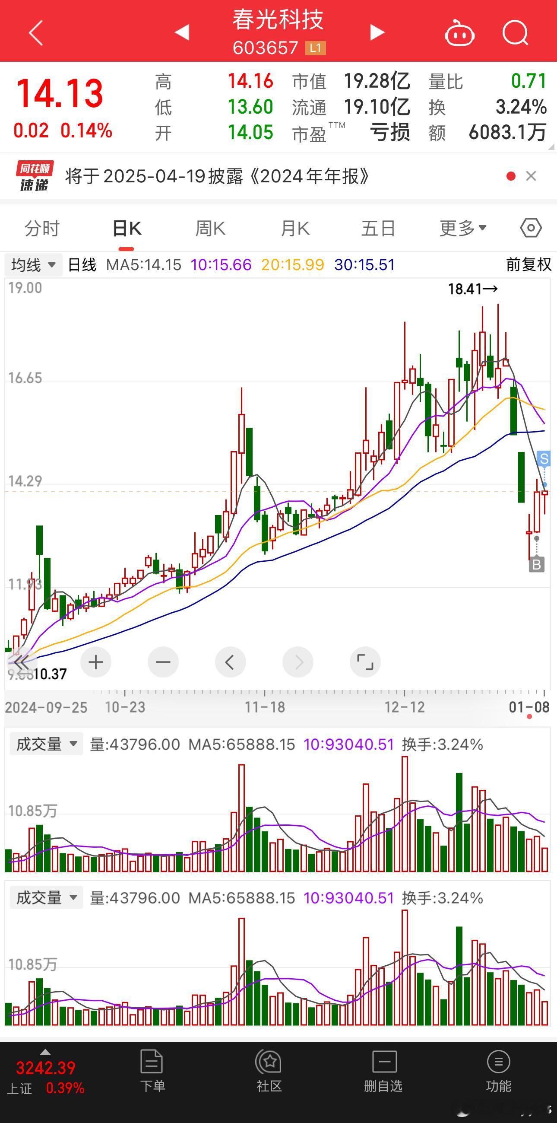Tap the B buy marker on chart

(537, 565)
